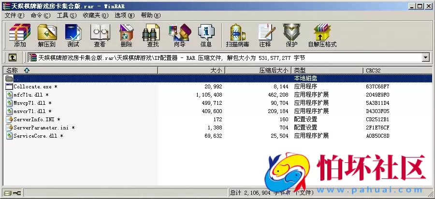Viewport: 435px width, 199px height.
Task: Click 自解压格式 (SFX) toolbar icon
Action: [322, 35]
